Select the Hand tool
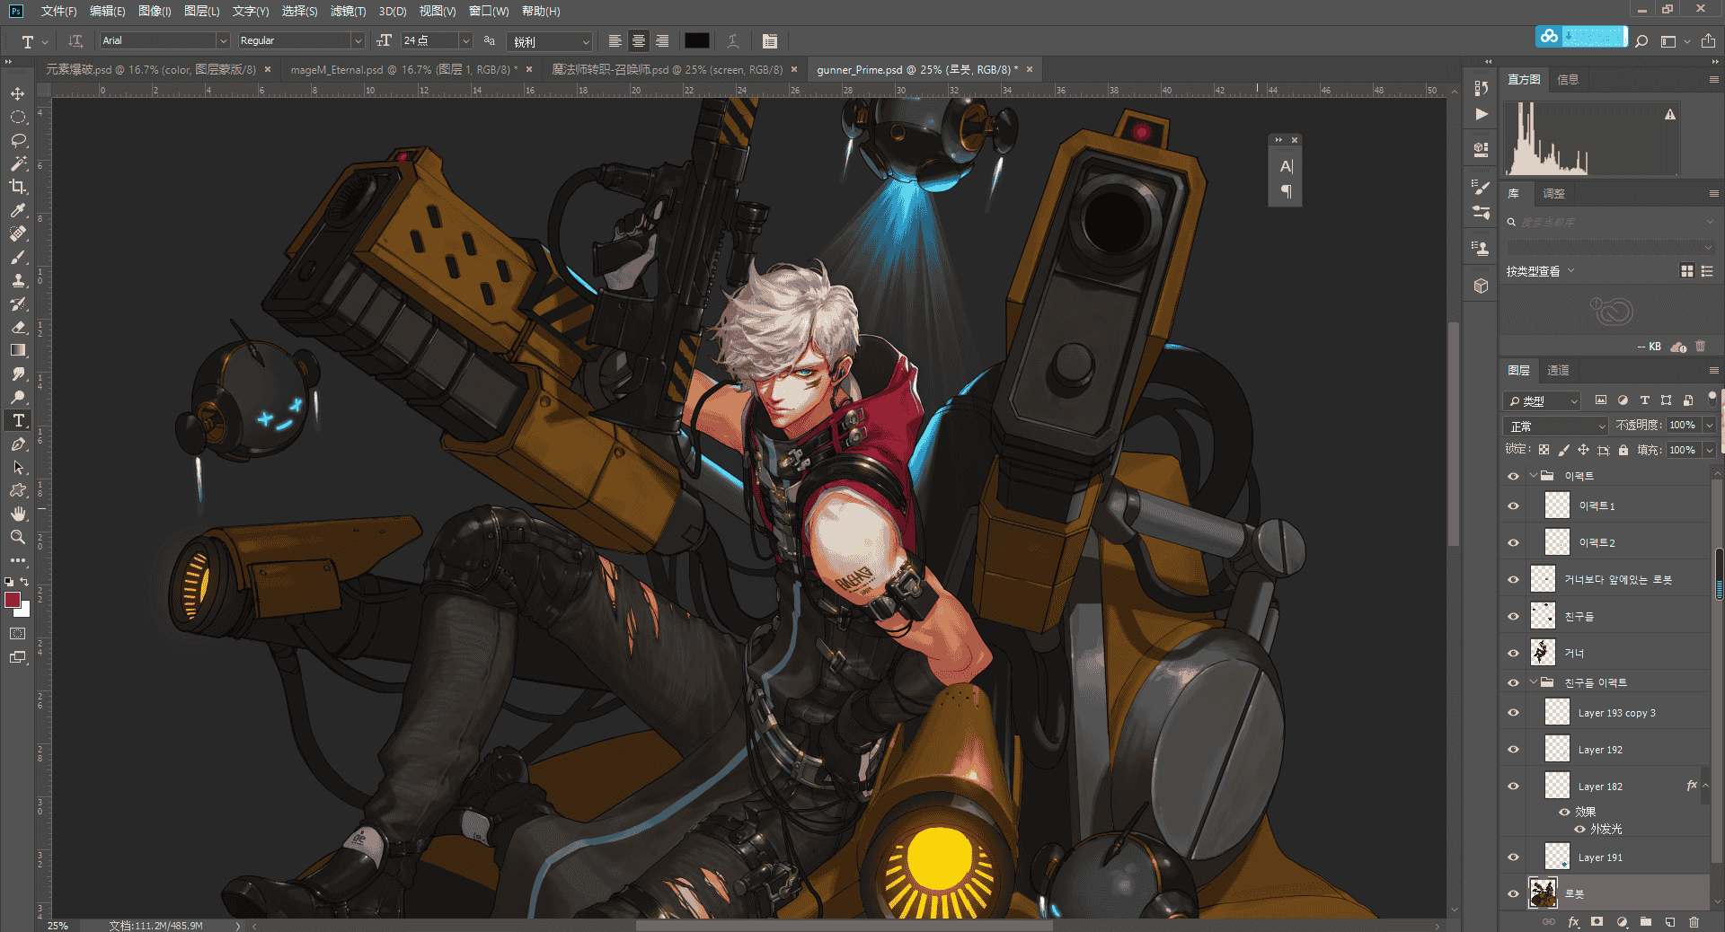This screenshot has height=932, width=1725. point(18,514)
